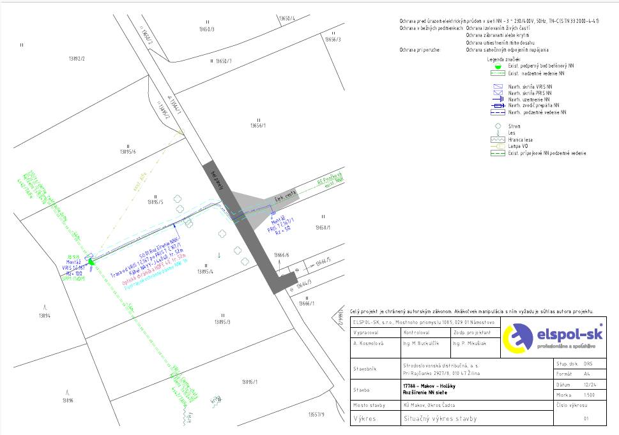Click the VRIS NN cabinet legend symbol
Viewport: 619px width, 435px height.
(498, 86)
